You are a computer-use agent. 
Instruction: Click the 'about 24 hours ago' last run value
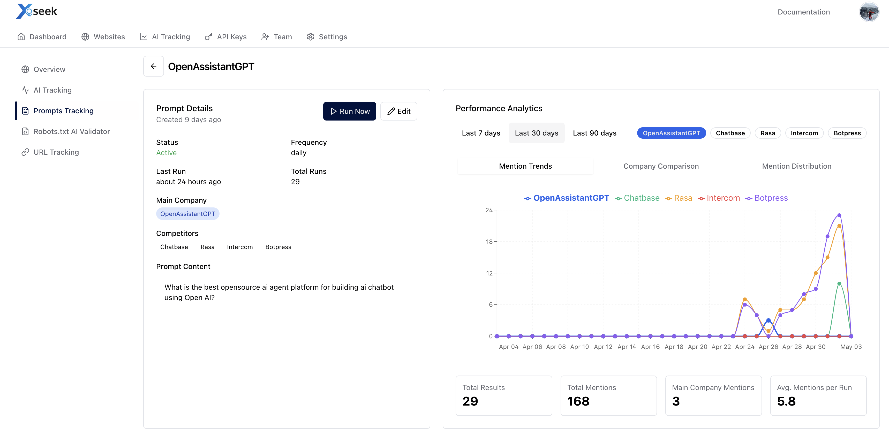coord(189,182)
